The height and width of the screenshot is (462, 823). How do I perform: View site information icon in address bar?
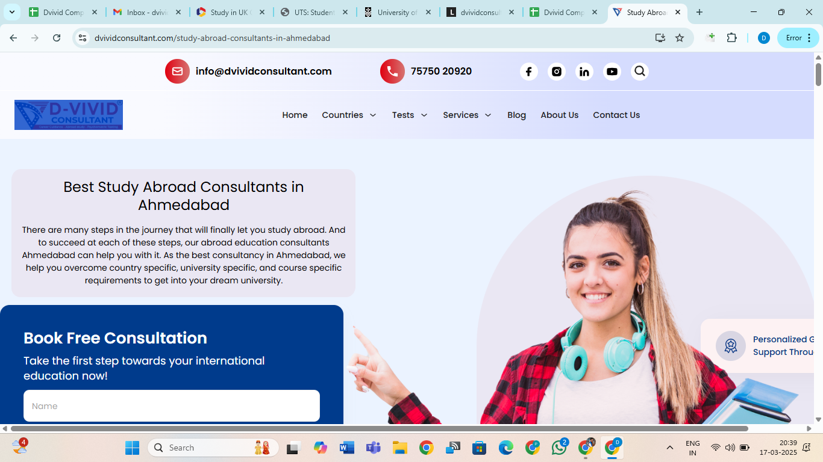click(83, 38)
